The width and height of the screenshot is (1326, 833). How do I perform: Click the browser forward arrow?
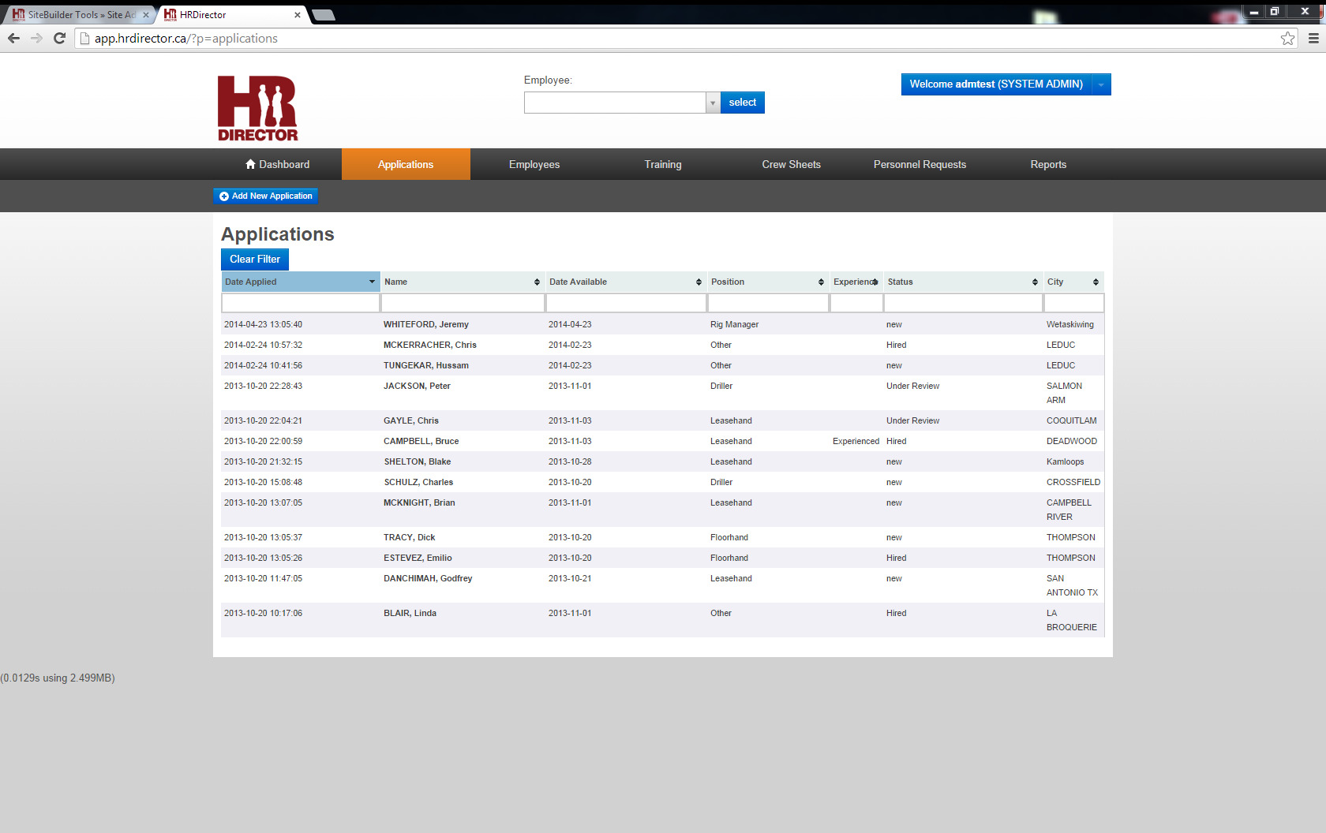point(36,38)
